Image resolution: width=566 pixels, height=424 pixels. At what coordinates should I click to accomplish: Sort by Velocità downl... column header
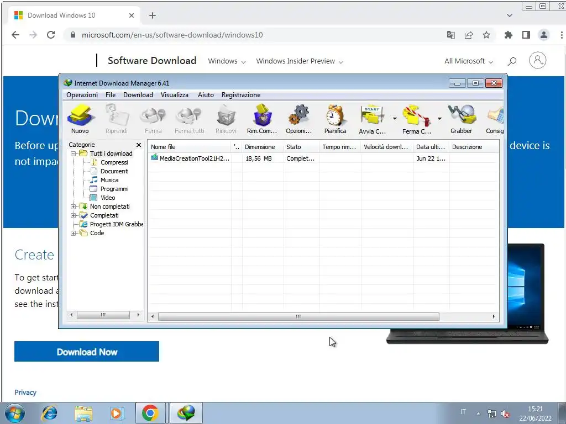pos(387,147)
